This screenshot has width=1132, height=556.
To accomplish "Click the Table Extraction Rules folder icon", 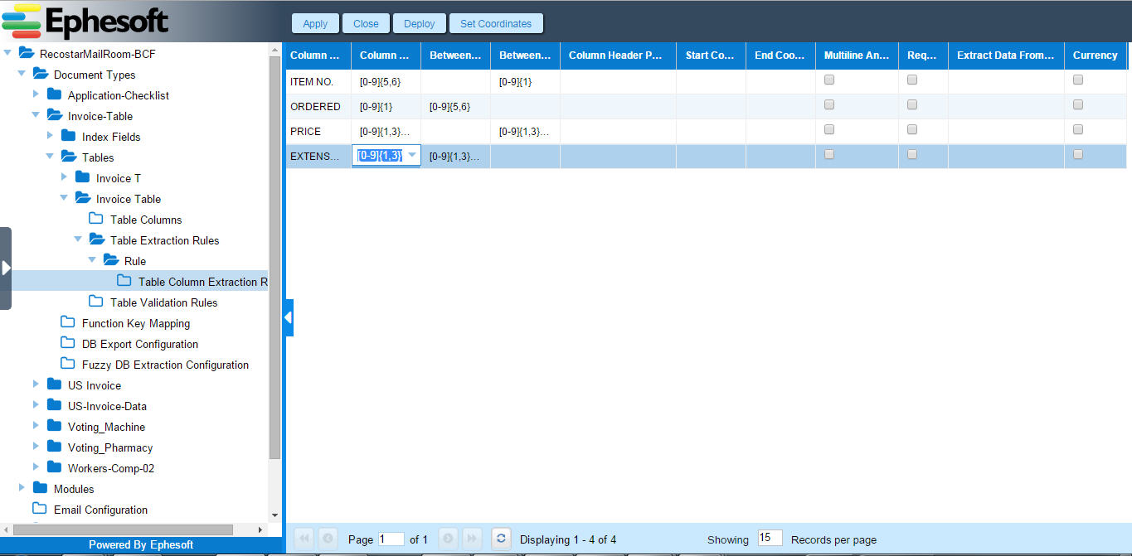I will pos(97,240).
